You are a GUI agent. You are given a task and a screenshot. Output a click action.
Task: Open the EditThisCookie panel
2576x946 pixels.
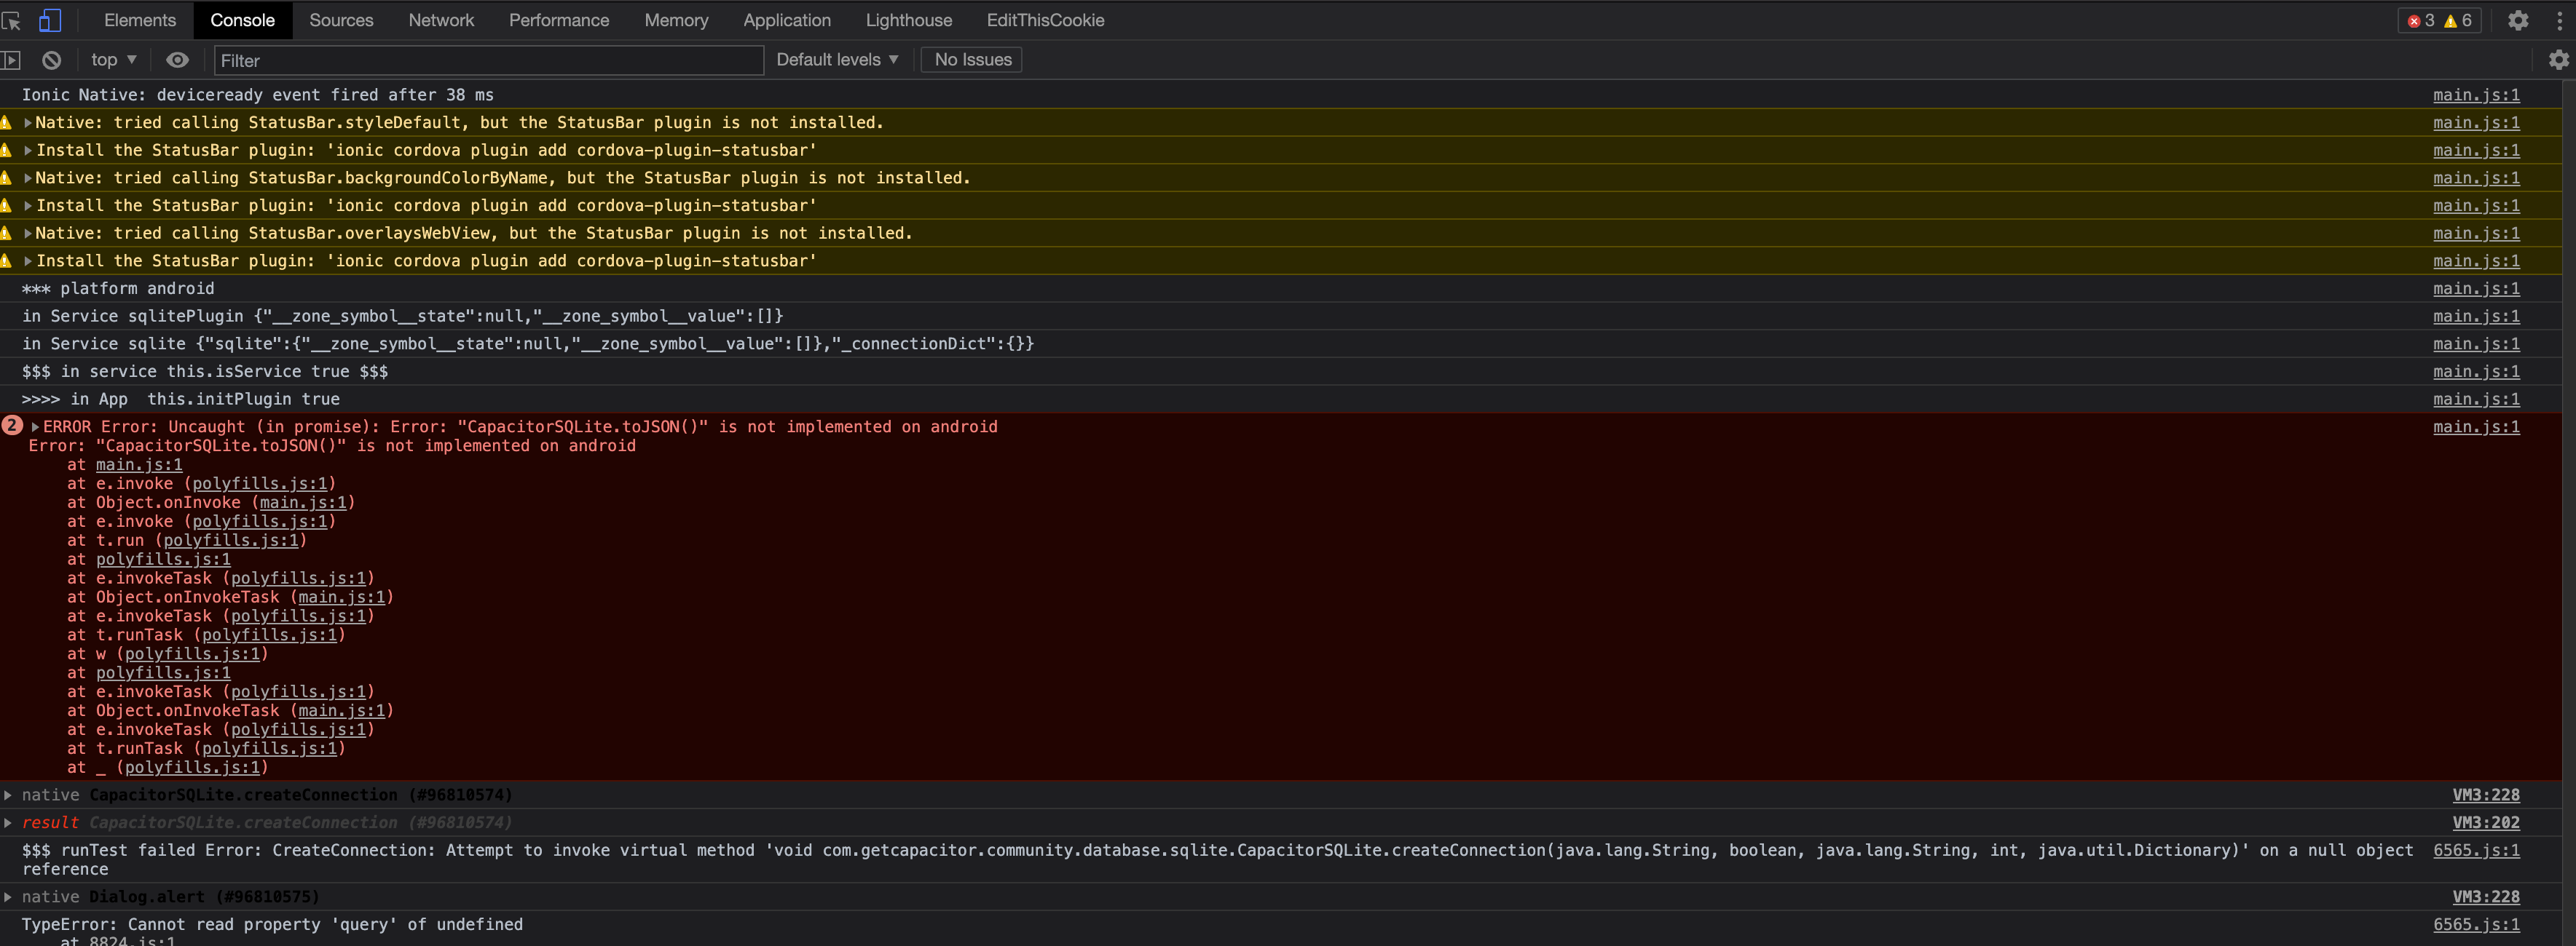(x=1044, y=20)
